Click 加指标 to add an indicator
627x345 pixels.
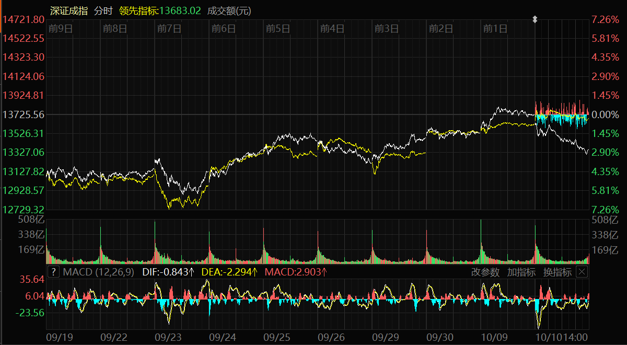click(x=521, y=272)
